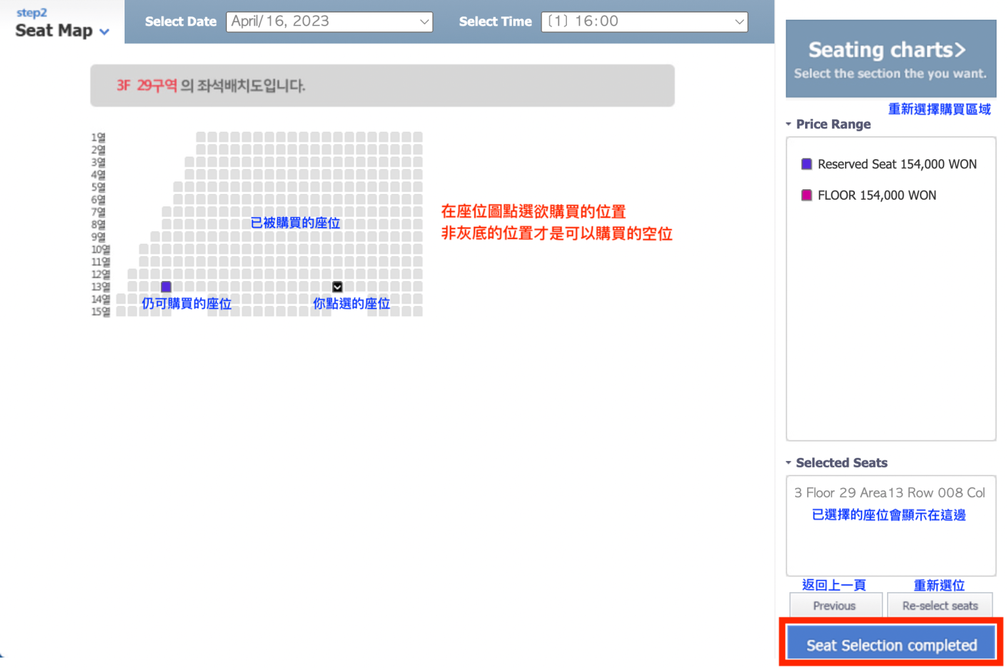Screen dimensions: 1007x670
Task: Expand the Seat Map step chevron
Action: [x=104, y=31]
